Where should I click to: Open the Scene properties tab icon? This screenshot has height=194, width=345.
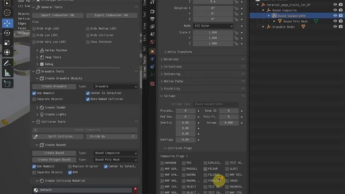pos(152,34)
